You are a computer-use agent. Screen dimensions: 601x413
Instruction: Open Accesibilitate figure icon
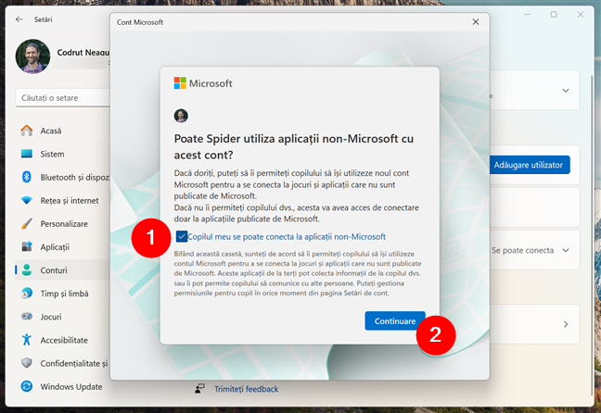(27, 340)
